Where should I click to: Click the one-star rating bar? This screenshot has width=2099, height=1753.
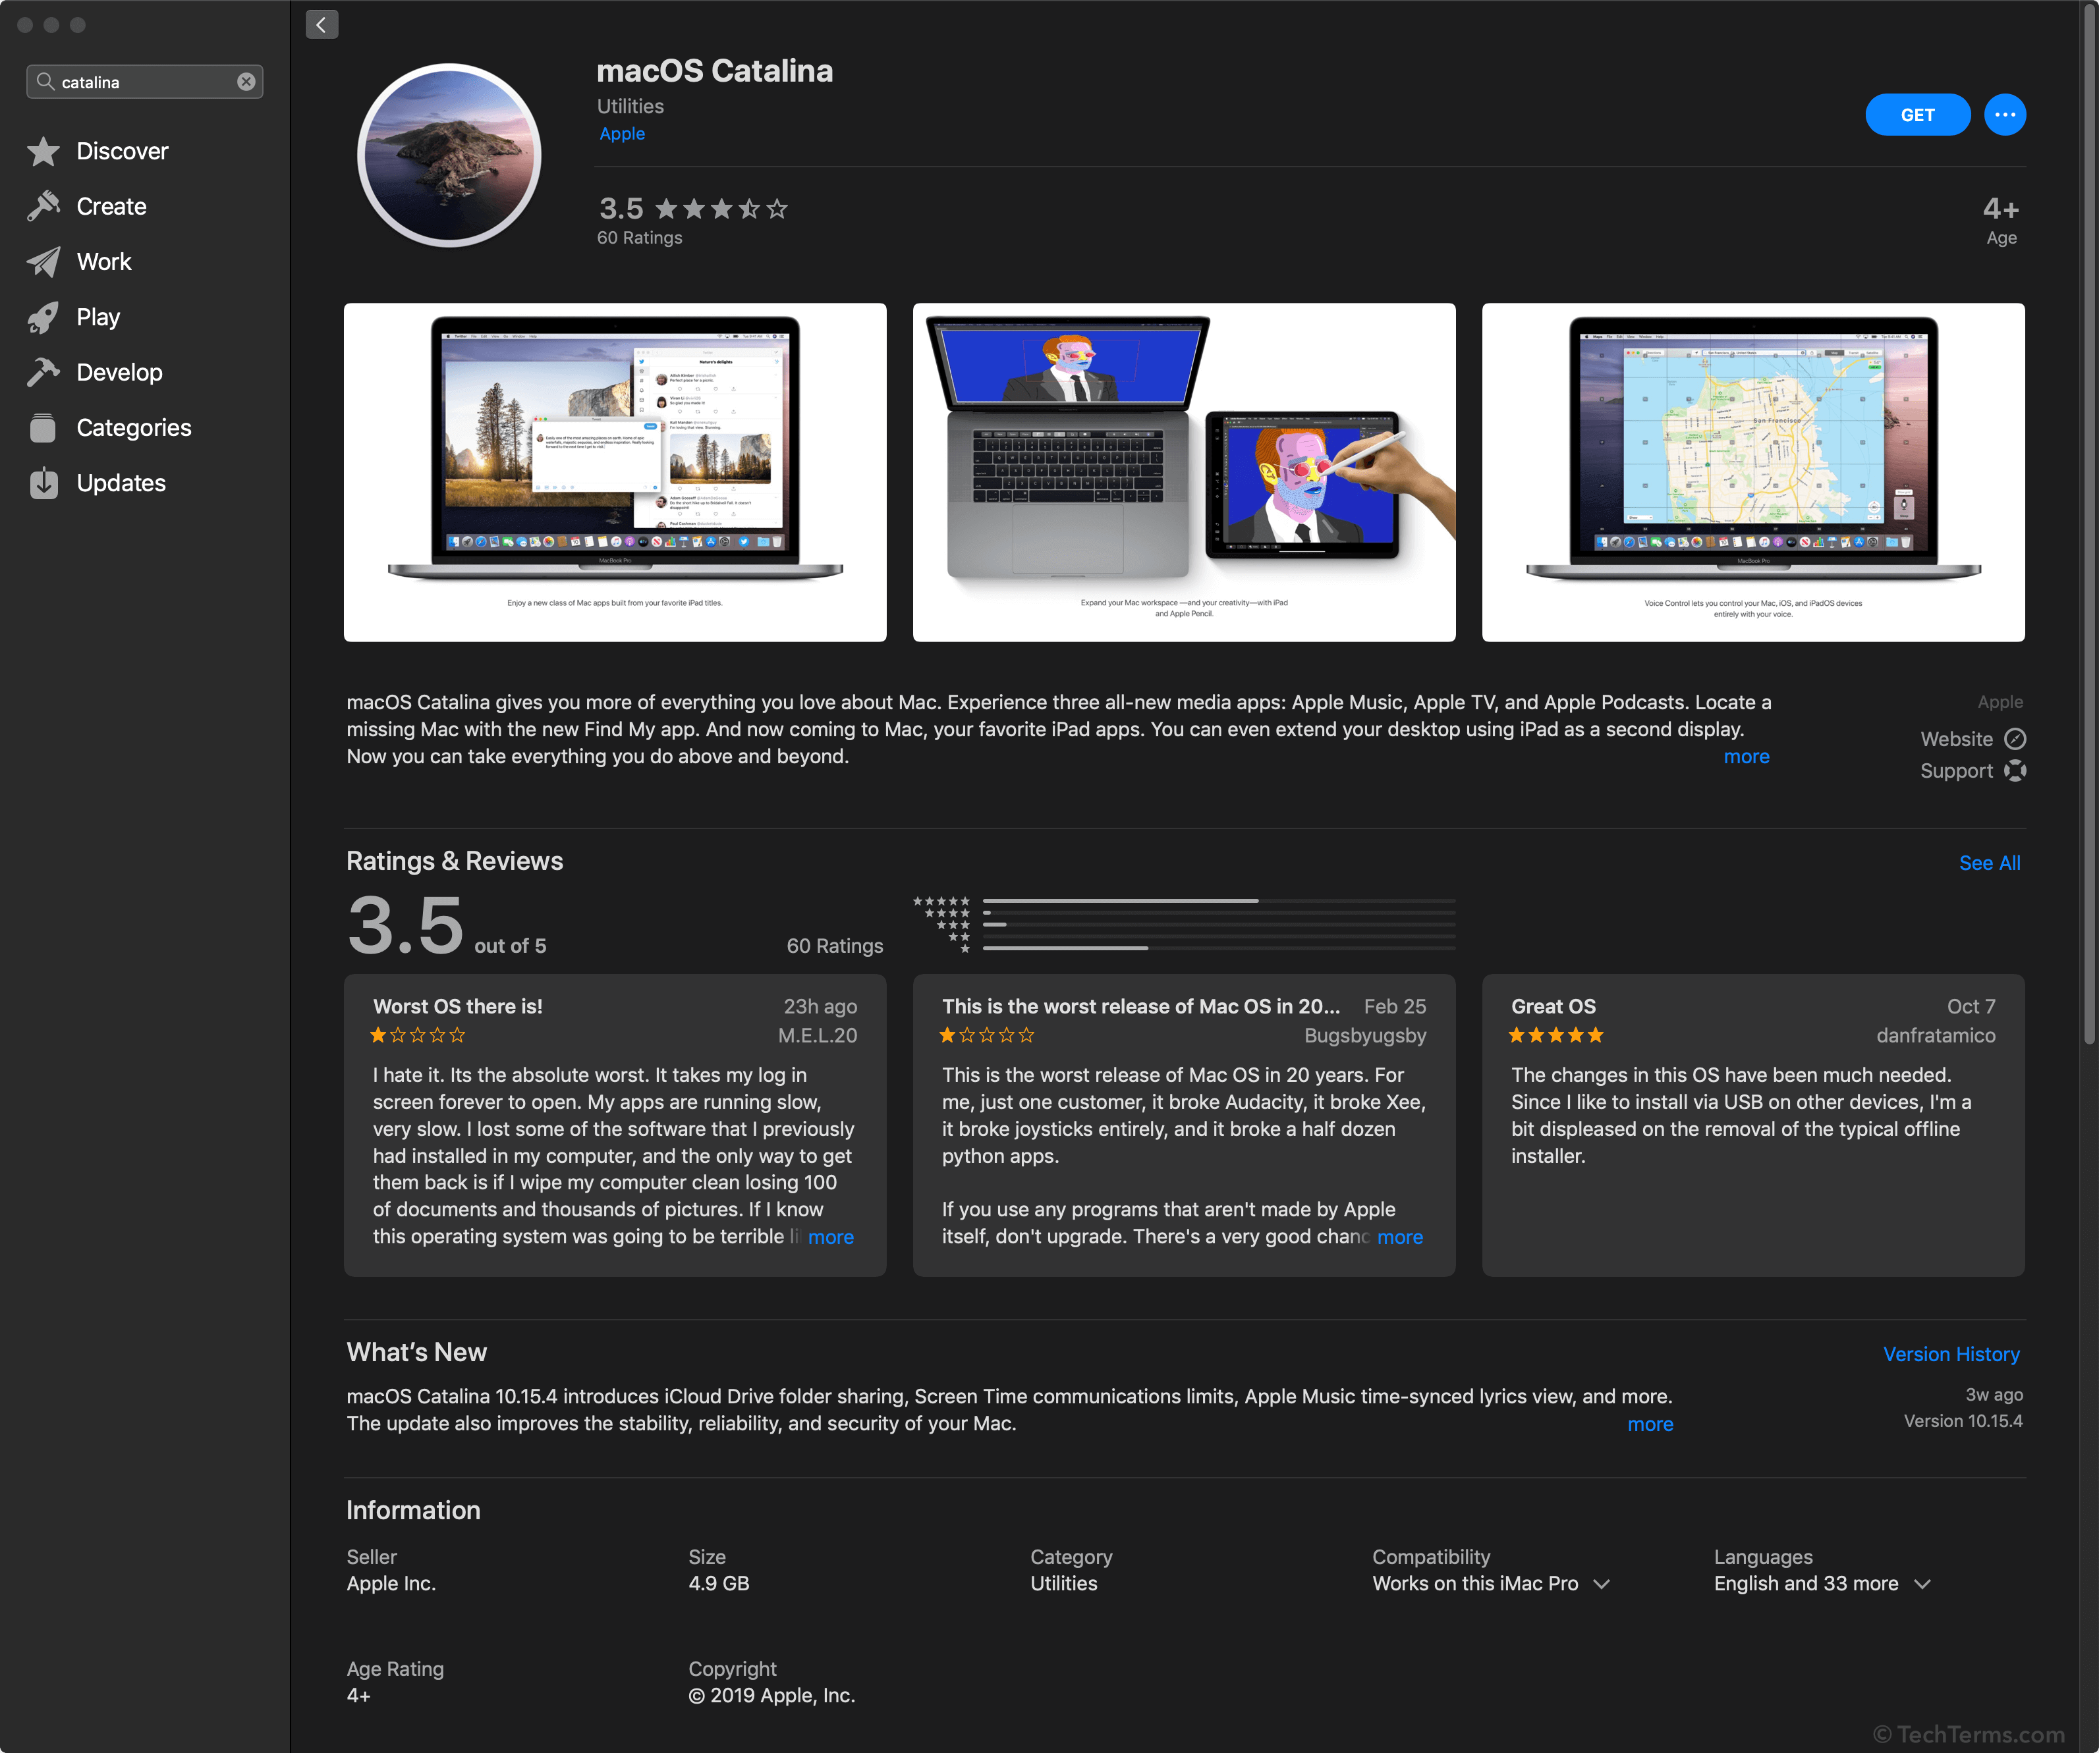(1218, 948)
